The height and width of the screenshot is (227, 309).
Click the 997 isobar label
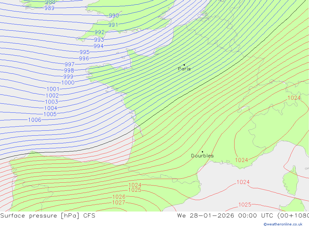[x=70, y=64]
